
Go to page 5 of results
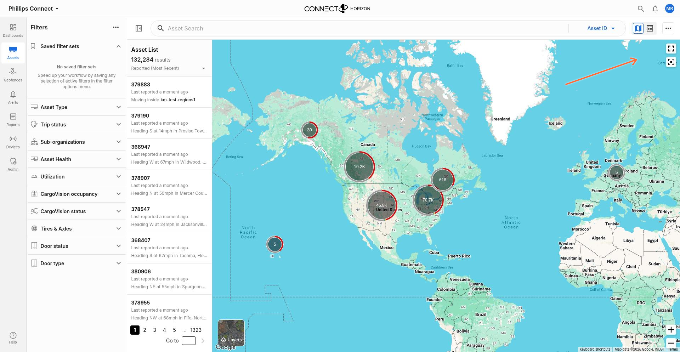(174, 330)
